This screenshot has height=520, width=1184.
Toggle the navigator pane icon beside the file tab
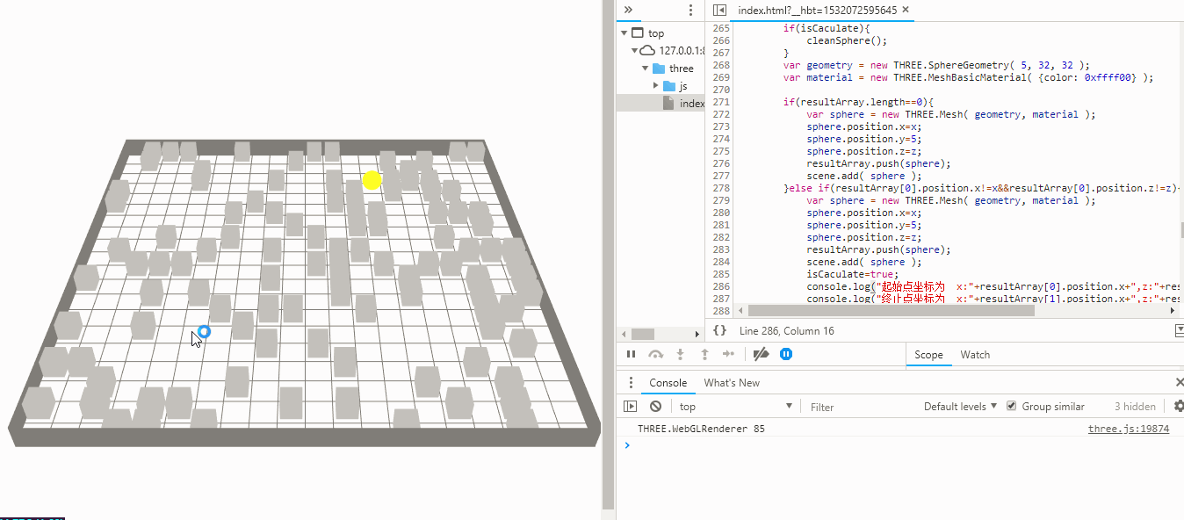(x=719, y=11)
